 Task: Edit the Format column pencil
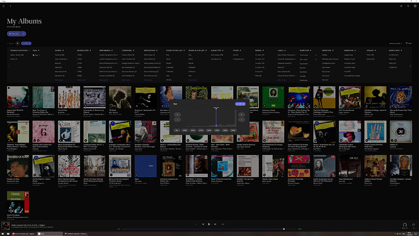point(375,50)
